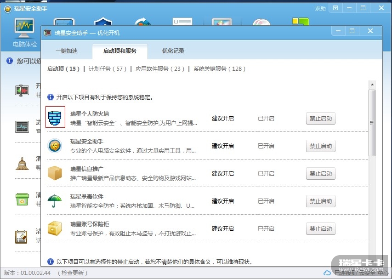Switch to the 一键加速 tab

(67, 51)
